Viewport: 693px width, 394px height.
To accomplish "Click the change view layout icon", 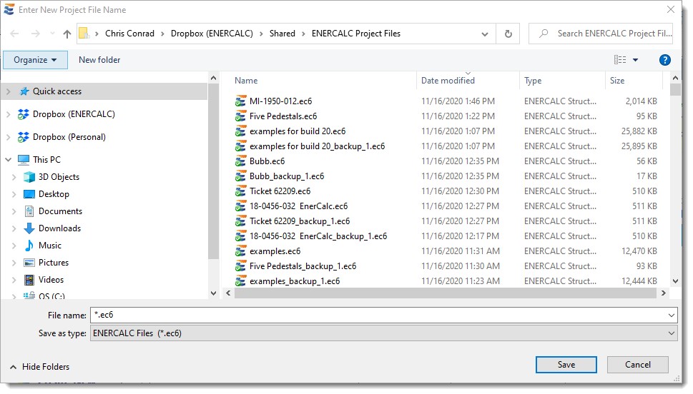I will (x=620, y=60).
